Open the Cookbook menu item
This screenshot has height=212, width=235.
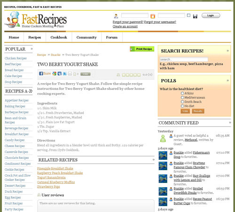coord(59,37)
